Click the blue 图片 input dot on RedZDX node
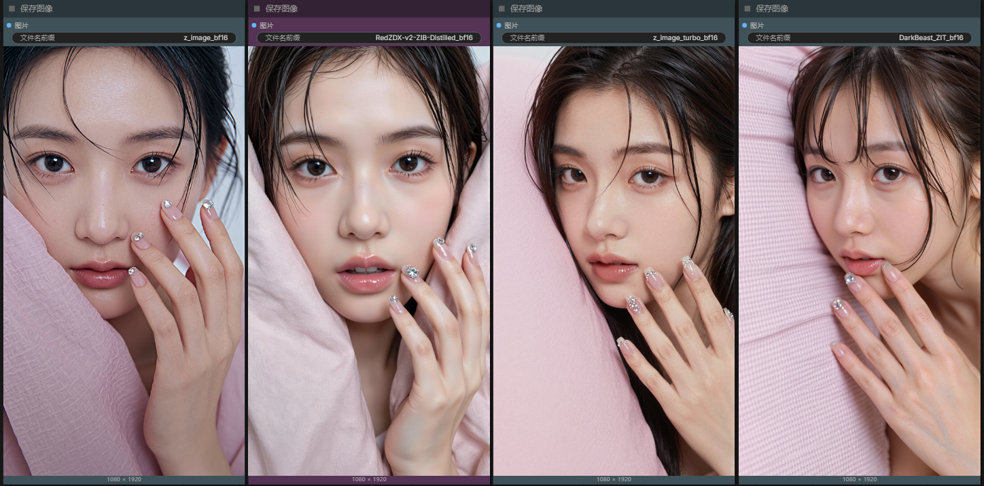 coord(254,25)
